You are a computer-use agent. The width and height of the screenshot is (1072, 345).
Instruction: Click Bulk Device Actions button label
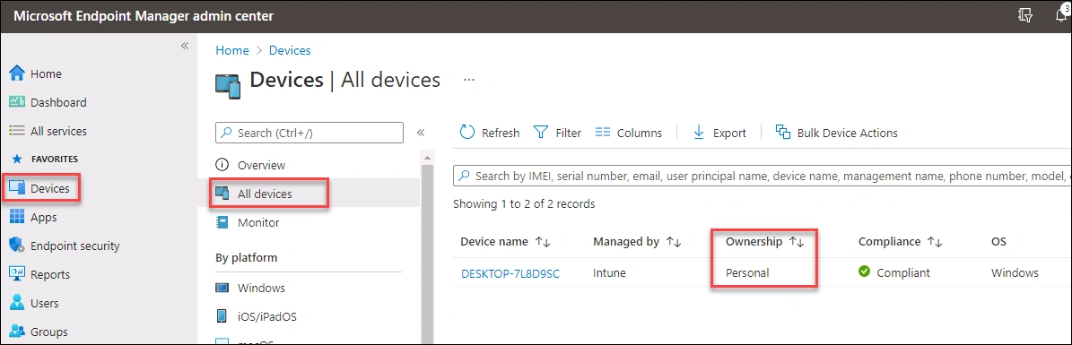point(847,134)
